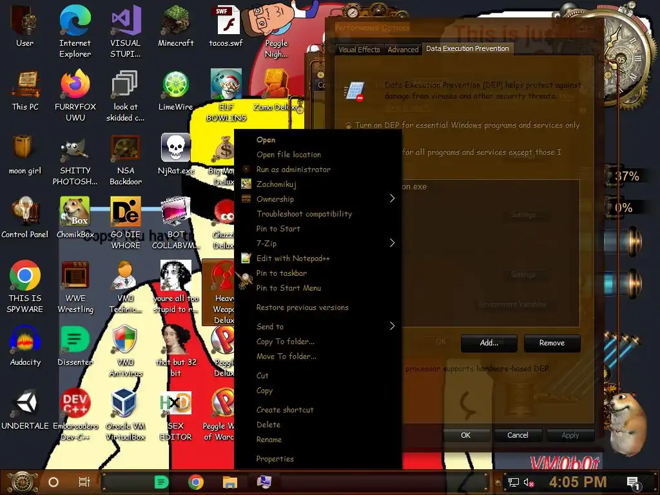Expand the 7-Zip submenu arrow
This screenshot has height=495, width=660.
click(392, 243)
